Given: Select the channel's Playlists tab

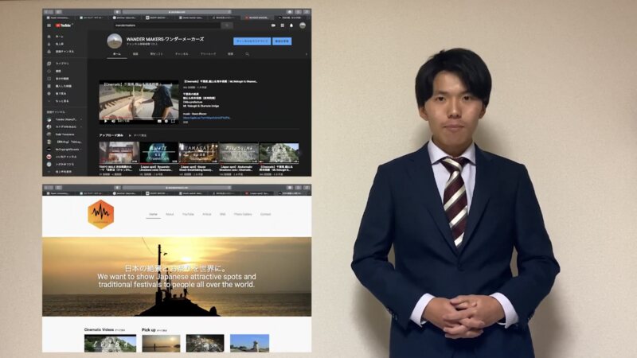Looking at the screenshot, I should coord(156,54).
